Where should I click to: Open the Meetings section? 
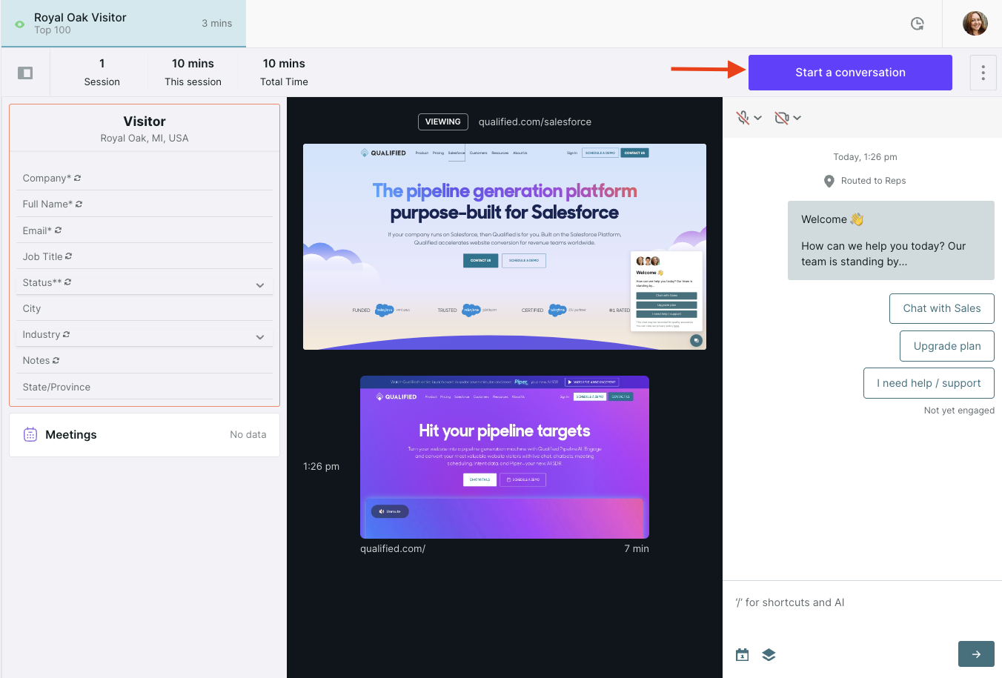coord(145,435)
